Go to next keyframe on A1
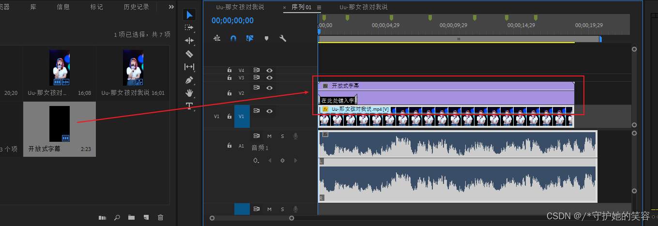658x226 pixels. 295,160
